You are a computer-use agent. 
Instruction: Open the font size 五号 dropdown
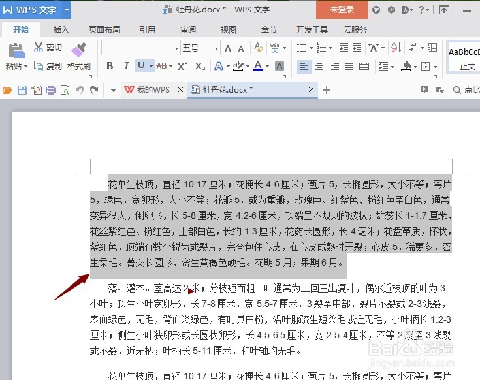coord(216,48)
